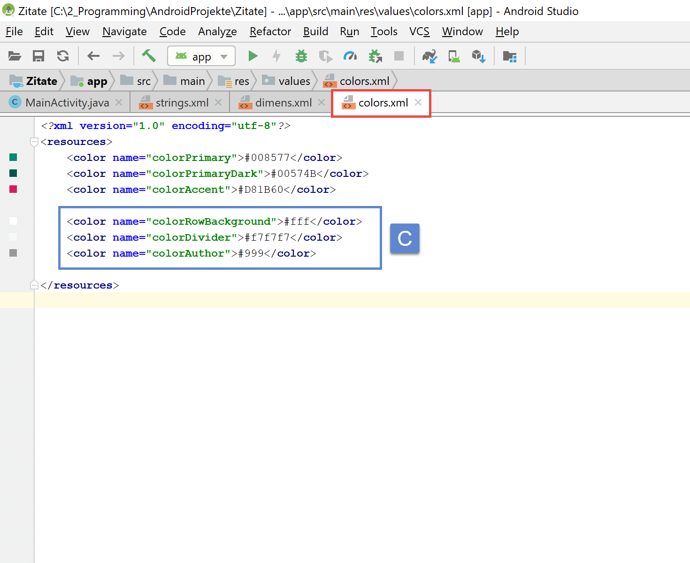Start debugging with the green bug icon

tap(301, 56)
